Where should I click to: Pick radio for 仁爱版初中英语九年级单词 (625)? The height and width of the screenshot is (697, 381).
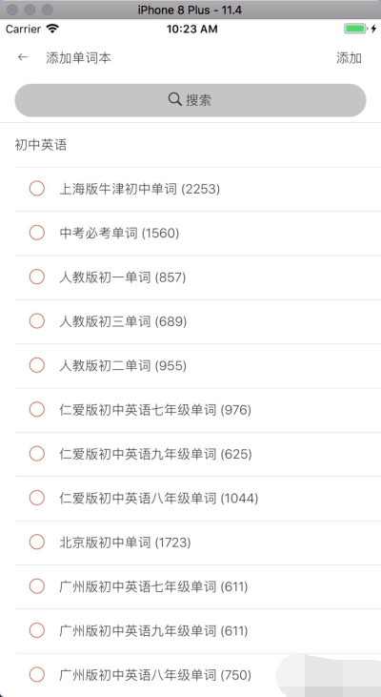pos(37,454)
